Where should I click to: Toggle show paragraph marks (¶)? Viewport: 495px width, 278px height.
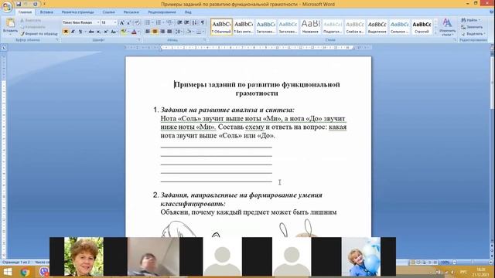(x=203, y=22)
